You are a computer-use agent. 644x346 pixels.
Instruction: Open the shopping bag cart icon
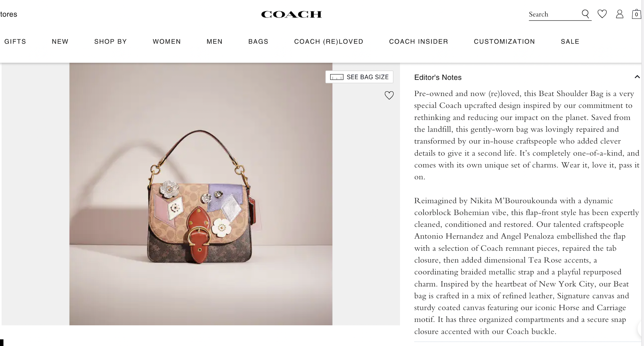point(636,14)
